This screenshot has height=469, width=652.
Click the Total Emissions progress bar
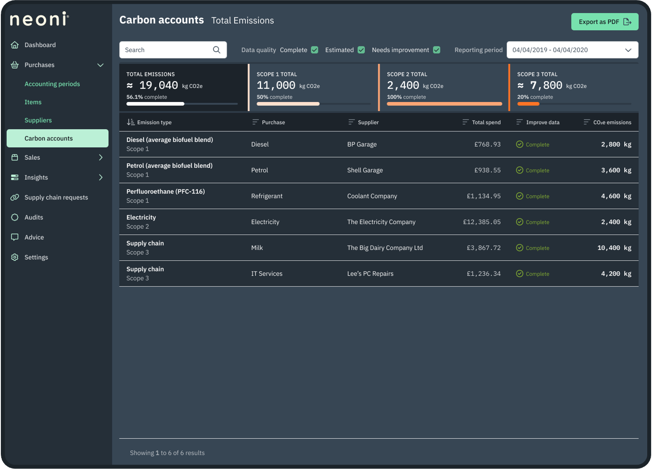182,104
